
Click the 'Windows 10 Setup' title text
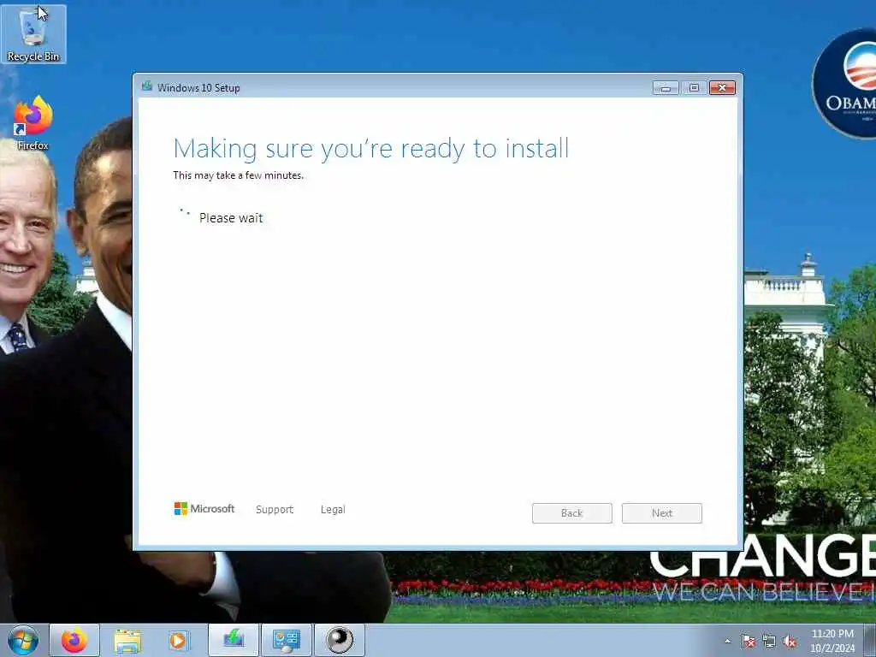tap(198, 88)
